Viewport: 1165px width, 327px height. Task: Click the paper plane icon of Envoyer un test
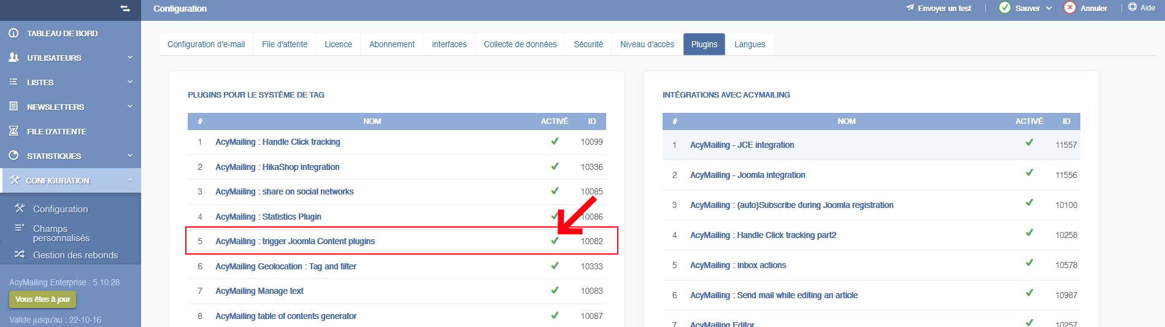910,8
